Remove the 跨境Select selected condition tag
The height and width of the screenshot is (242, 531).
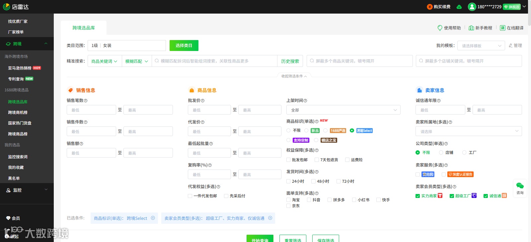(x=153, y=218)
